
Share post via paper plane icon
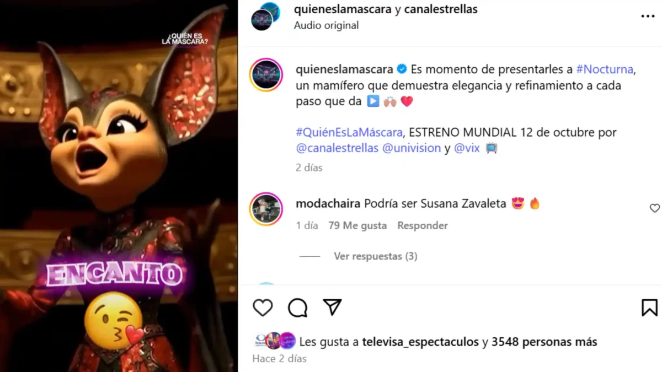[x=332, y=308]
